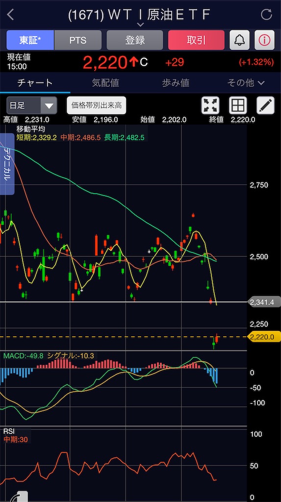Open price alert bell icon
The image size is (281, 502).
[239, 40]
